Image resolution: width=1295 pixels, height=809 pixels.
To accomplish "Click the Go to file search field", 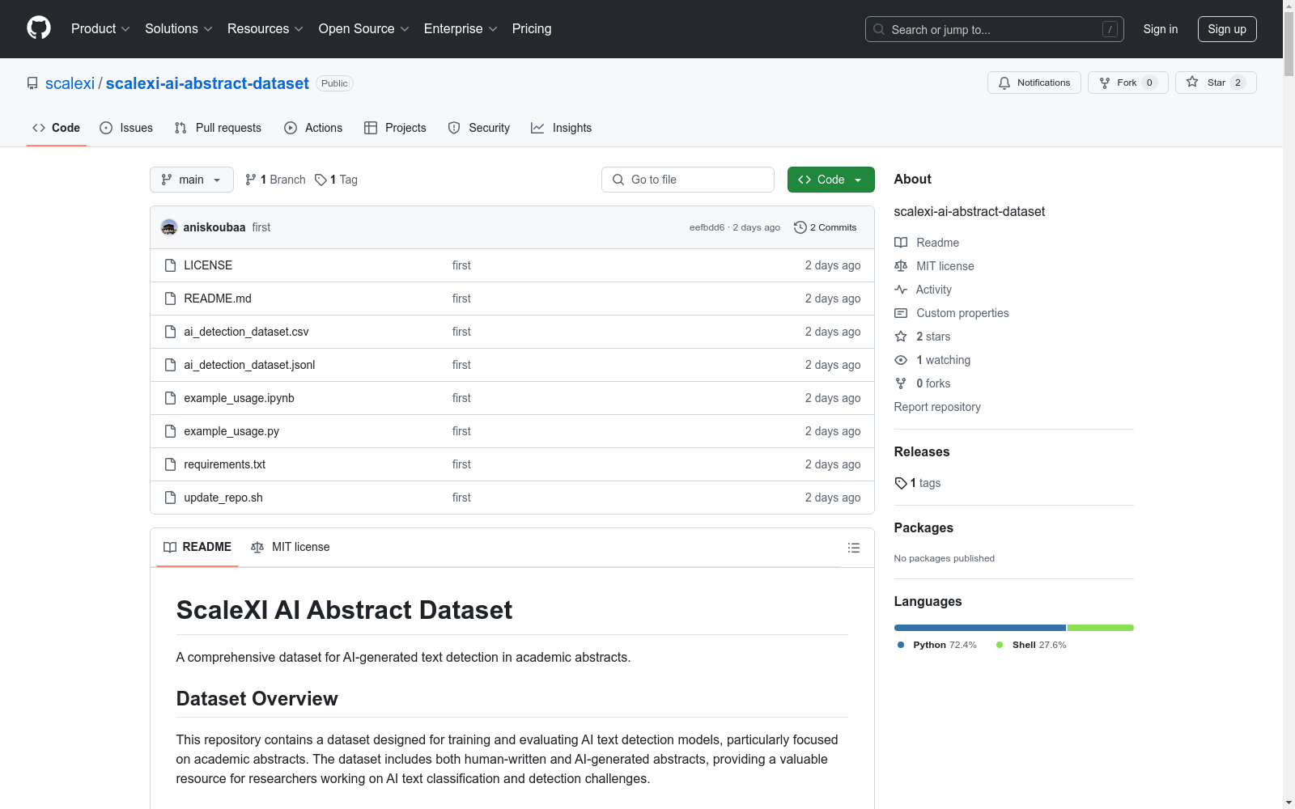I will click(x=688, y=180).
